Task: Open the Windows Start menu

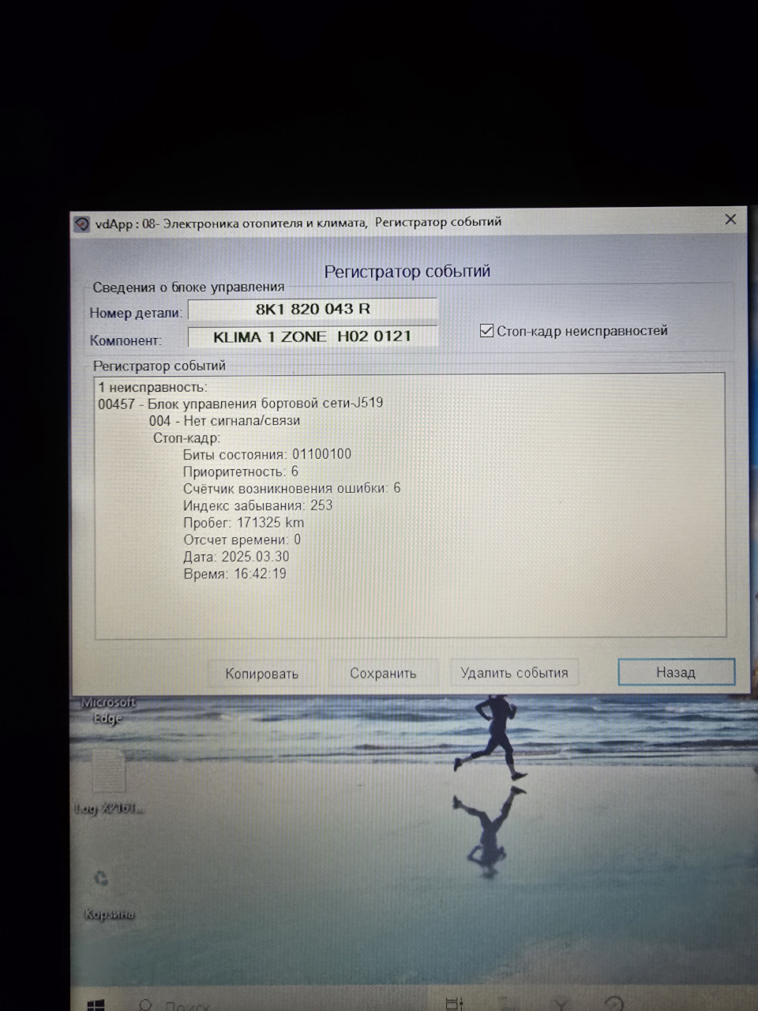Action: coord(96,1005)
